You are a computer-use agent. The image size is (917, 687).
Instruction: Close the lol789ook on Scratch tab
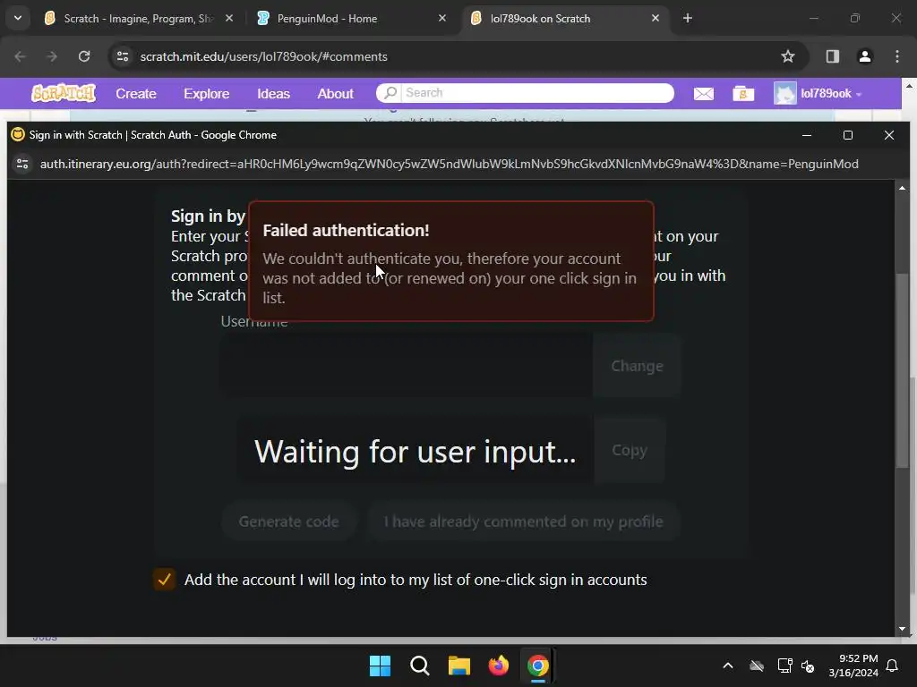coord(656,18)
